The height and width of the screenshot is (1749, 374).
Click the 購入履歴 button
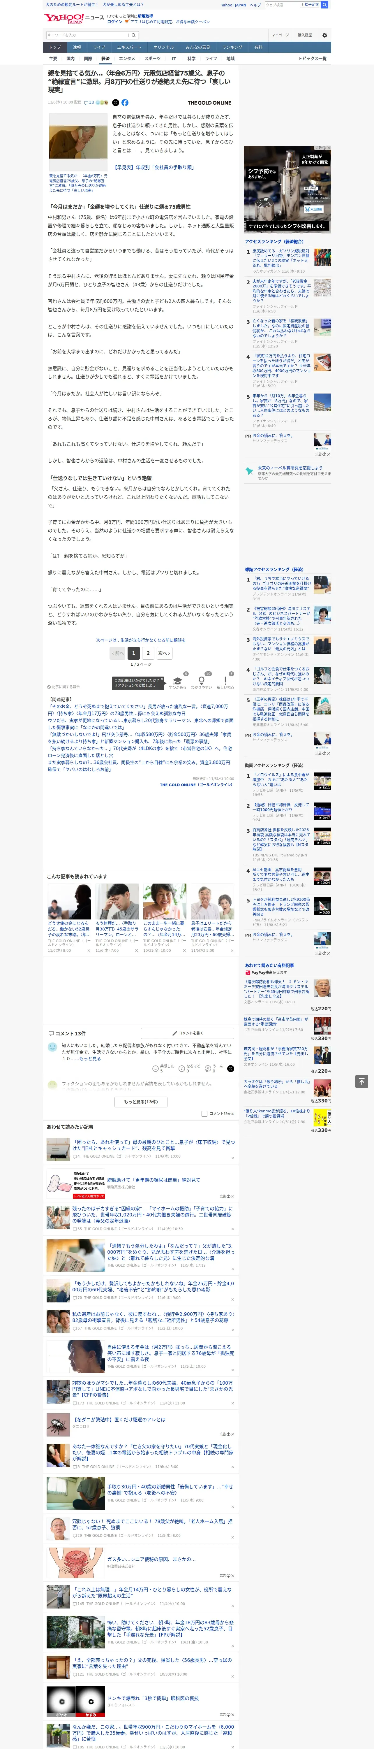305,35
